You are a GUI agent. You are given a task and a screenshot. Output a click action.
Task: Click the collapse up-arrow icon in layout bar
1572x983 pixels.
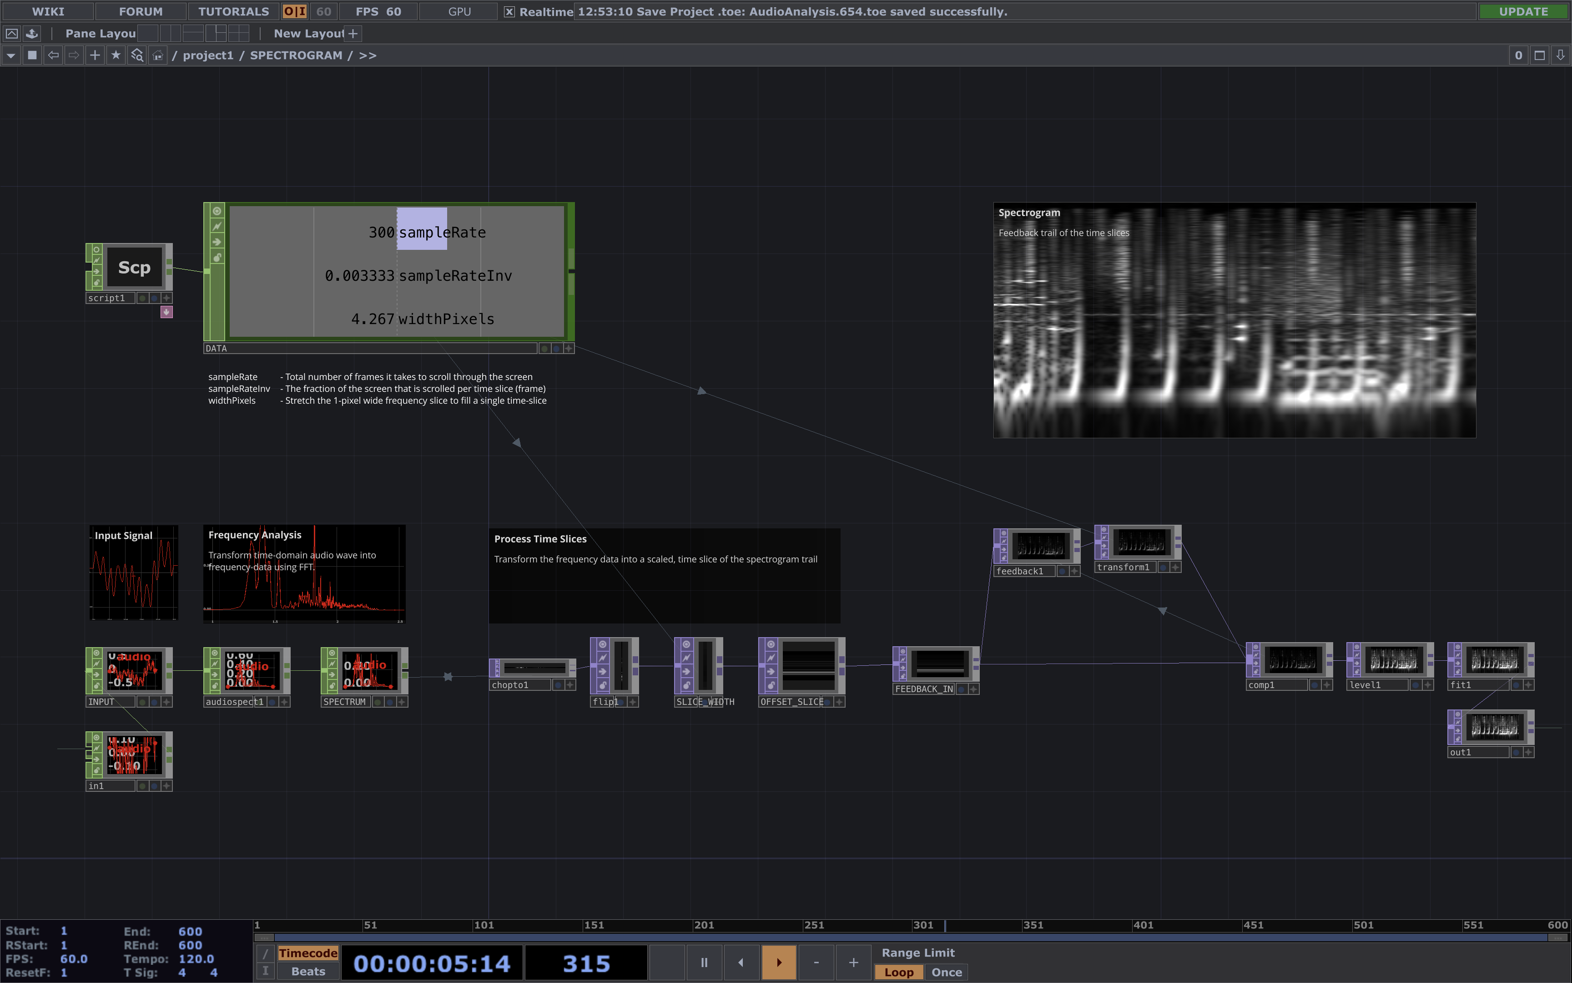[x=12, y=33]
